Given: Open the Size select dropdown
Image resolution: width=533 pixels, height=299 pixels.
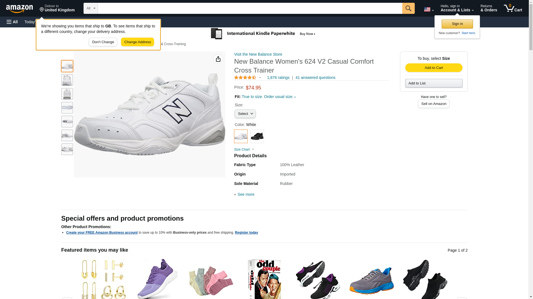Looking at the screenshot, I should 245,114.
